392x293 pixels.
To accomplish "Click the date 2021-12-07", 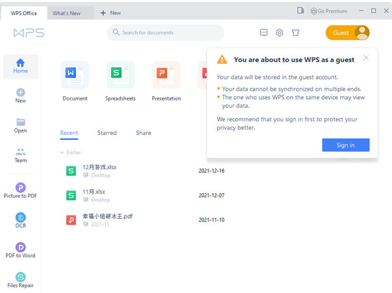I will 212,195.
